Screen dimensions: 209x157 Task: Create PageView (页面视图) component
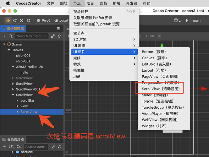[164, 77]
